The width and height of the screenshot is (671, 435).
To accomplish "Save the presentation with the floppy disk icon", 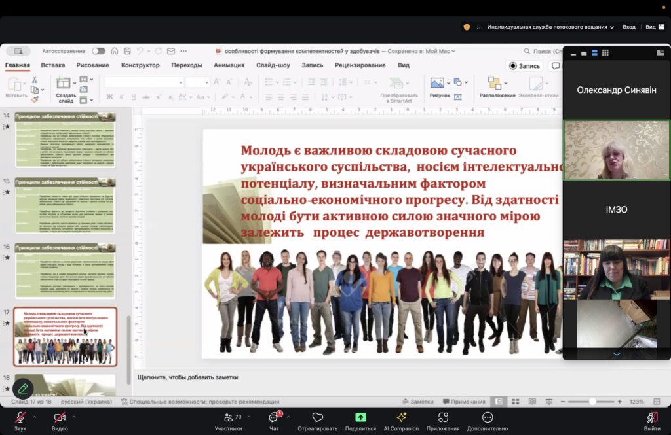I will tap(127, 51).
